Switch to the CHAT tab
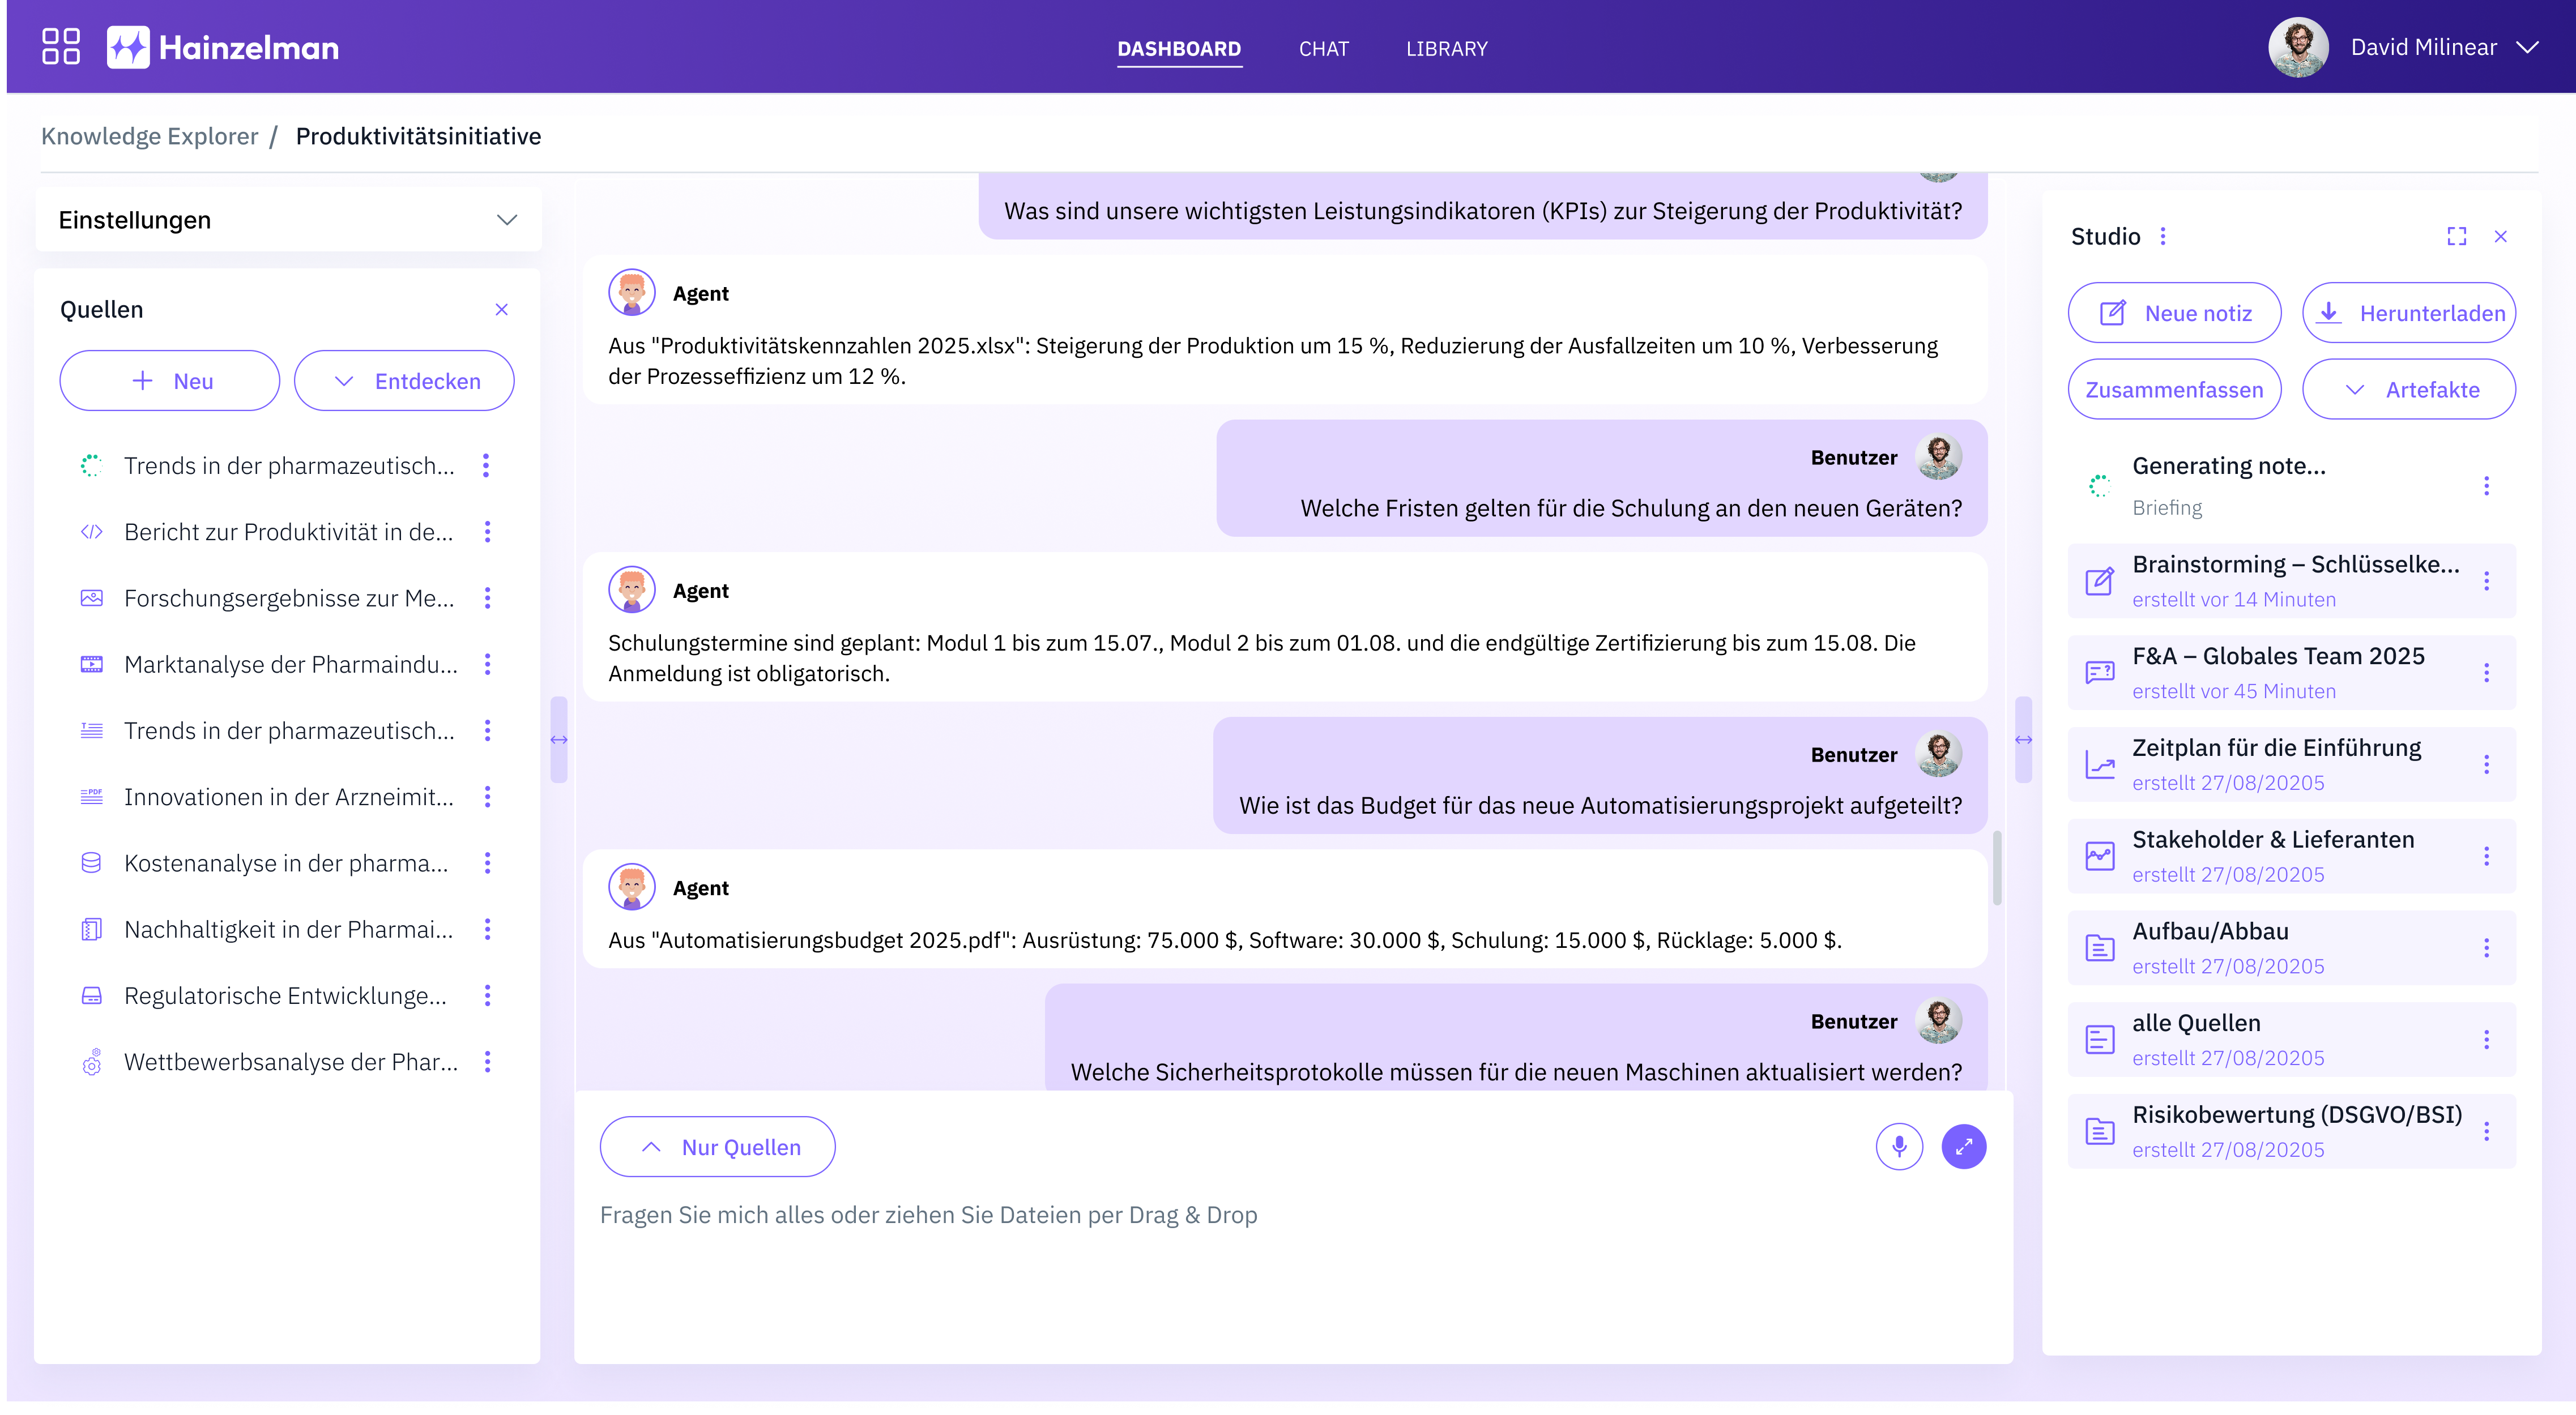Screen dimensions: 2576x1415 tap(1324, 48)
